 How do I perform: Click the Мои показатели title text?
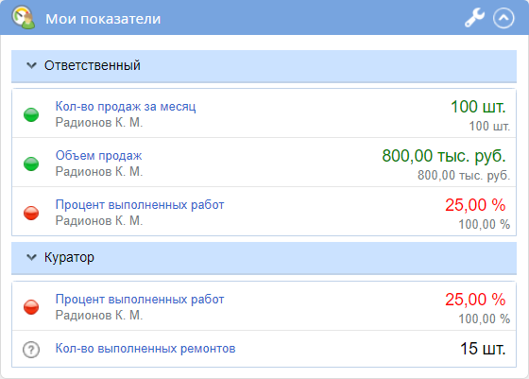tap(103, 19)
